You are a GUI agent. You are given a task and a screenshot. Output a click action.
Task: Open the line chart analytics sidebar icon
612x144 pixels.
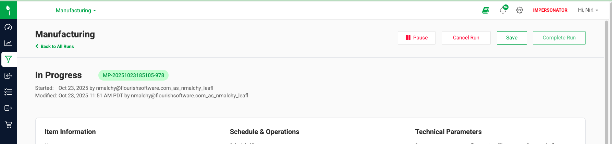click(x=8, y=43)
